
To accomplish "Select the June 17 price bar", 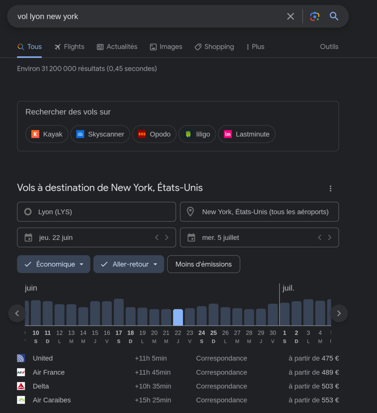I will point(119,312).
